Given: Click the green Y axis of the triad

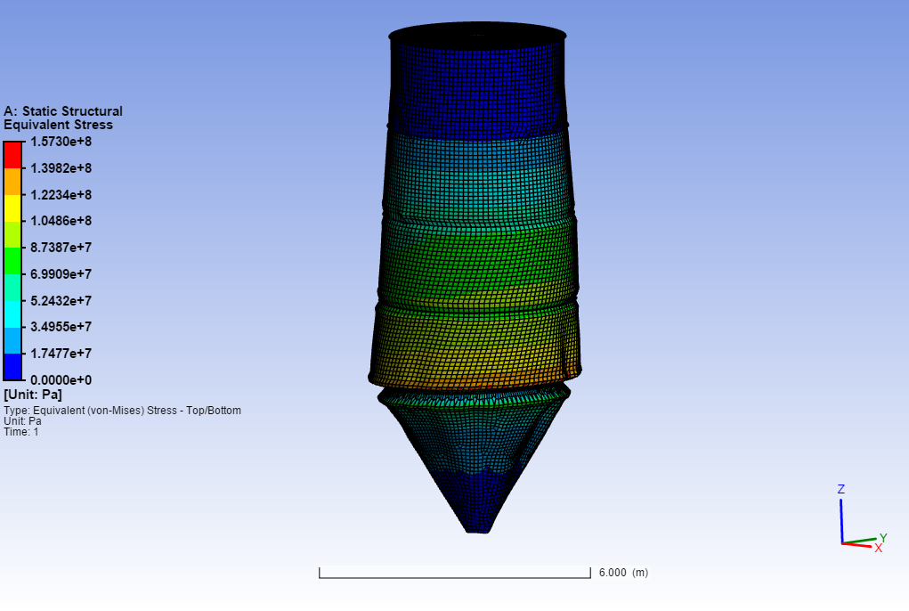Looking at the screenshot, I should pyautogui.click(x=863, y=540).
